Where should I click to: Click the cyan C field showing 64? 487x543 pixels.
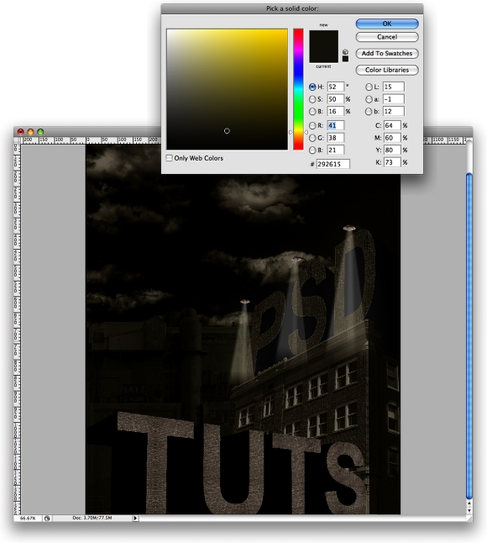pos(392,125)
